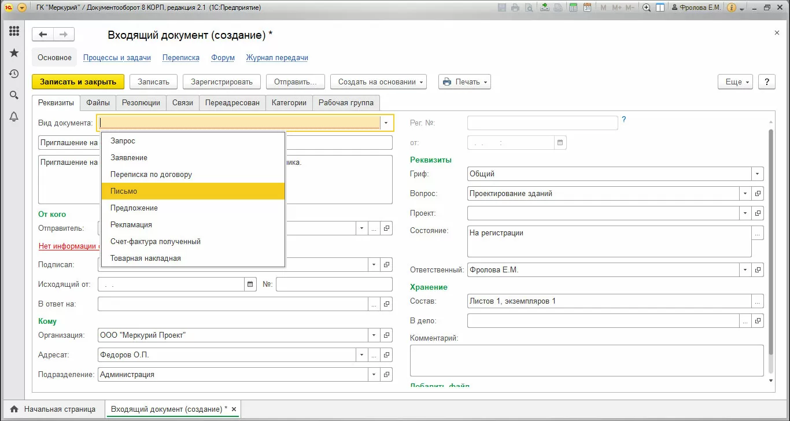The image size is (790, 421).
Task: Expand the Ответственный dropdown arrow
Action: pos(745,270)
